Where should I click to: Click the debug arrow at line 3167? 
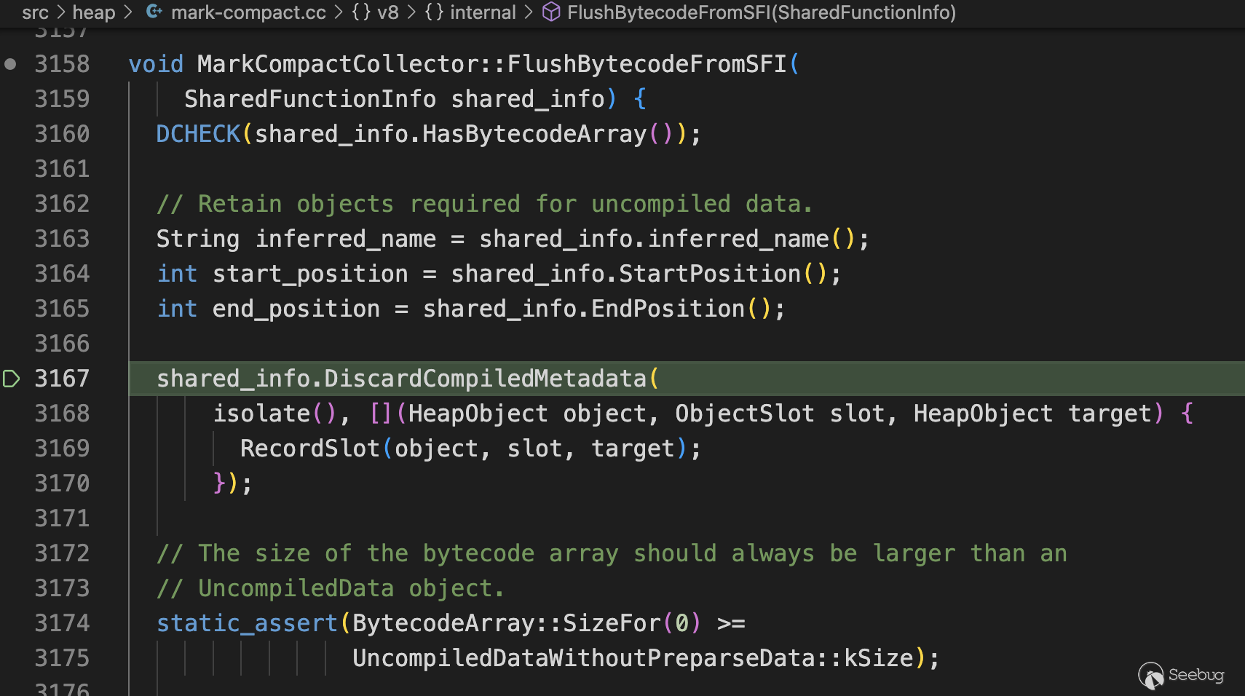pyautogui.click(x=11, y=379)
